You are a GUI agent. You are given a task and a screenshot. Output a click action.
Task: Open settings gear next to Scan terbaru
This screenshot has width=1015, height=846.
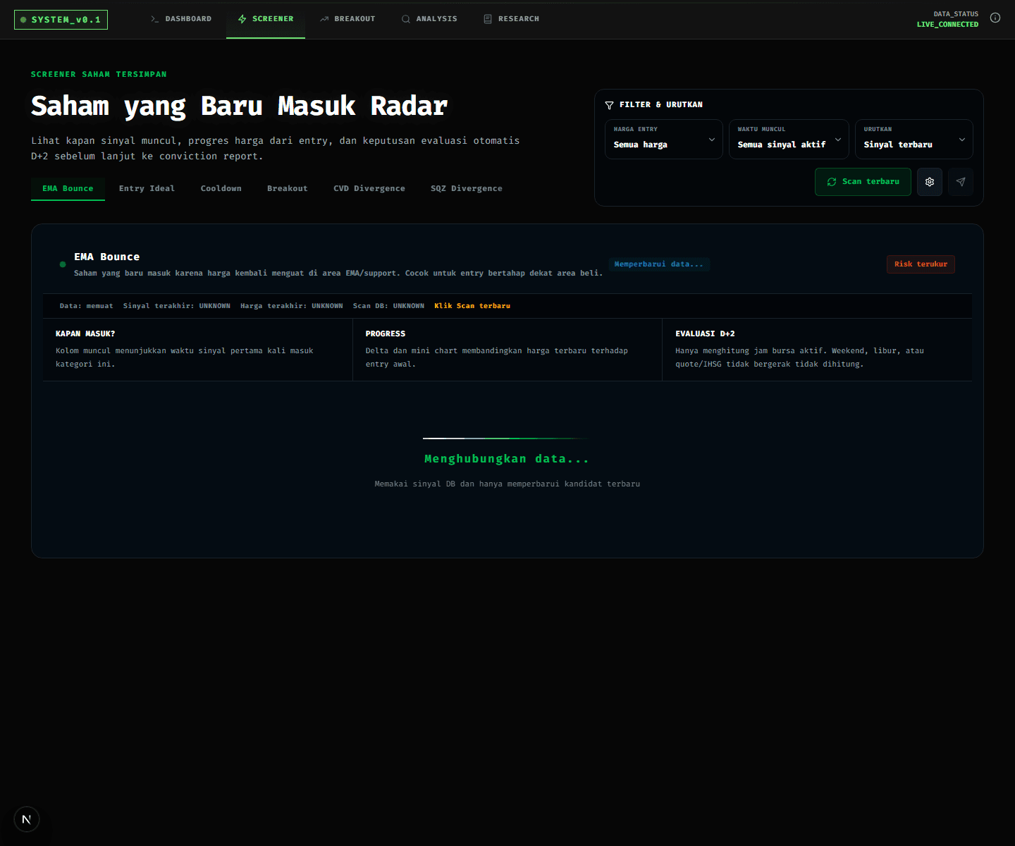(930, 182)
